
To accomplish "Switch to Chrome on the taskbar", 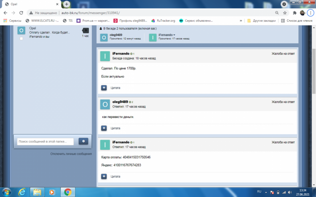I will (x=68, y=192).
